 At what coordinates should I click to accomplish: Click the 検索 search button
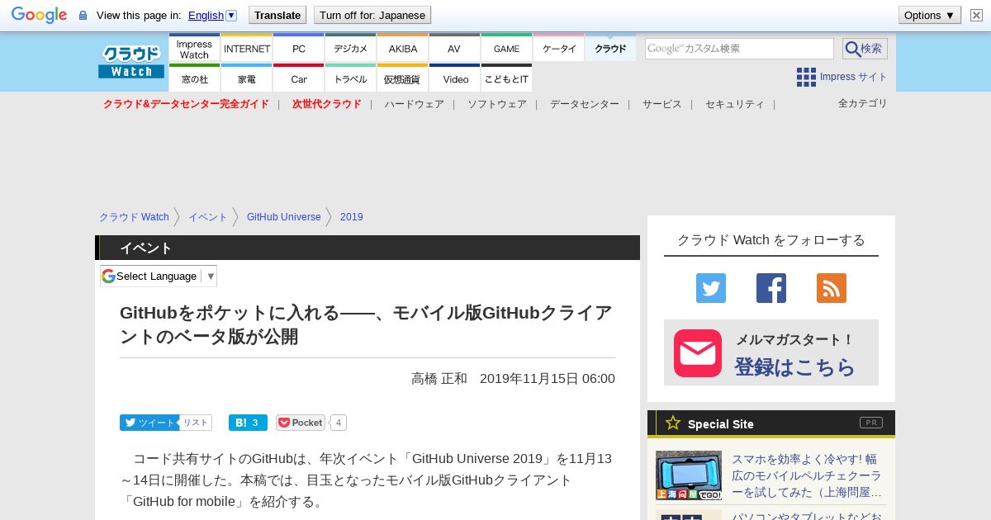click(x=865, y=49)
